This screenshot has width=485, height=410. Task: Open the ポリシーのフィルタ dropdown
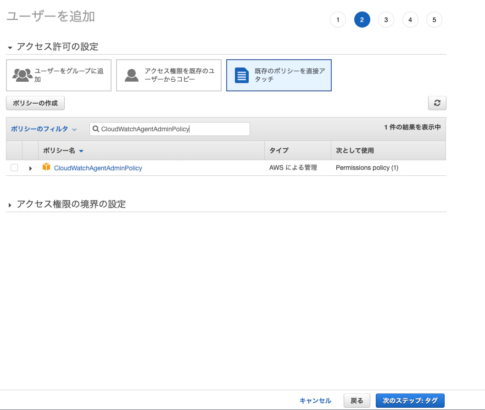(44, 129)
